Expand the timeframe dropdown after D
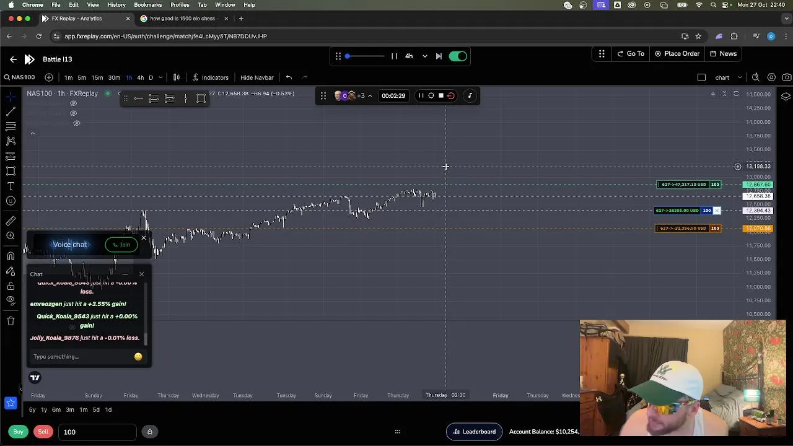 click(x=160, y=77)
